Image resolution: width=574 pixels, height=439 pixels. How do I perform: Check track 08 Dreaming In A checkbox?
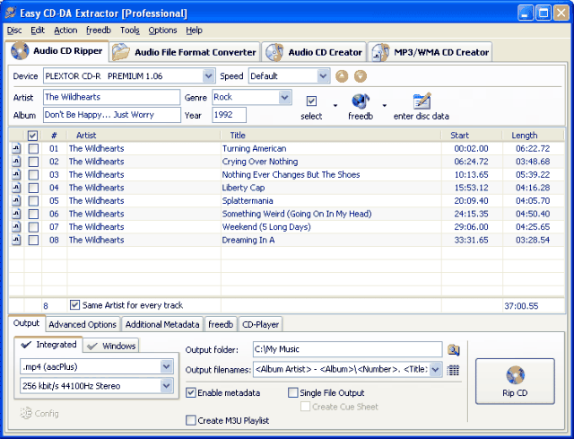click(x=33, y=241)
